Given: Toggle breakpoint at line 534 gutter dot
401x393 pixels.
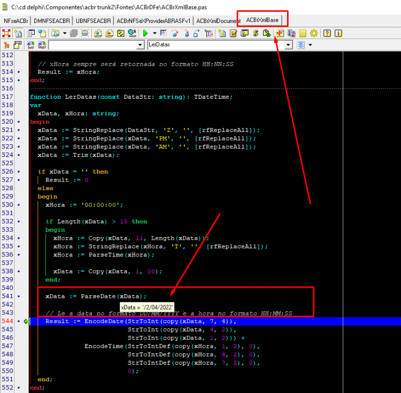Looking at the screenshot, I should point(19,238).
